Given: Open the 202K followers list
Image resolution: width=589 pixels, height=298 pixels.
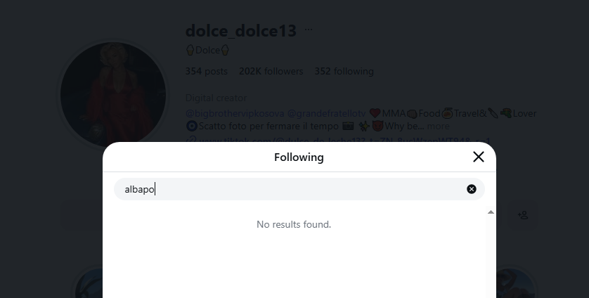Looking at the screenshot, I should (271, 71).
